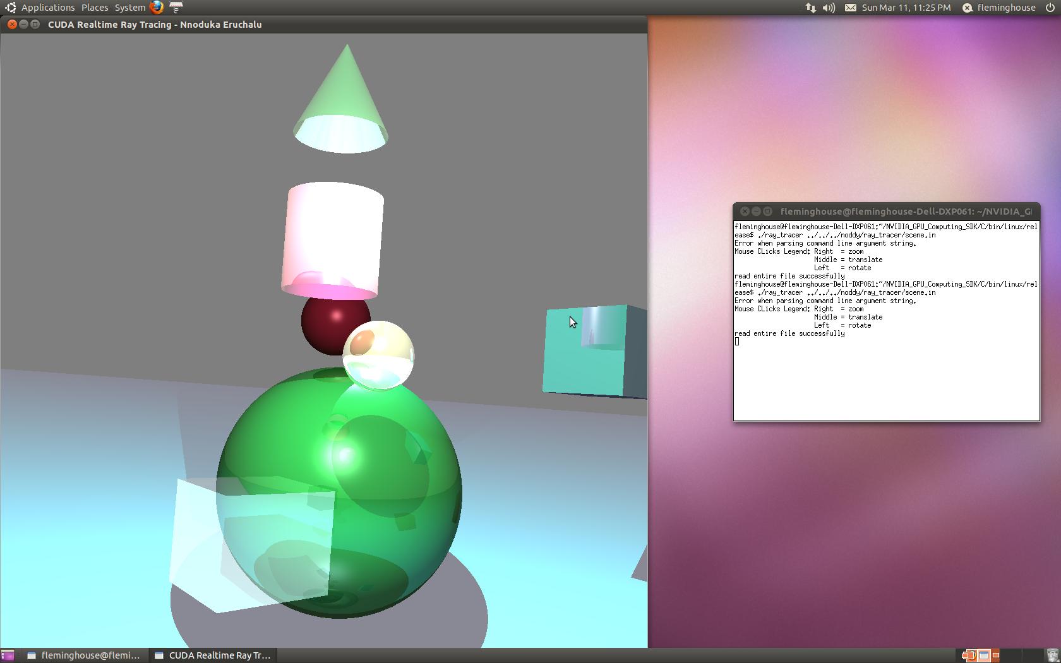Open the System menu
The width and height of the screenshot is (1061, 663).
click(129, 7)
